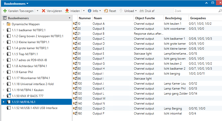The height and width of the screenshot is (121, 222).
Task: Sort by the Groepadres column header
Action: (198, 18)
